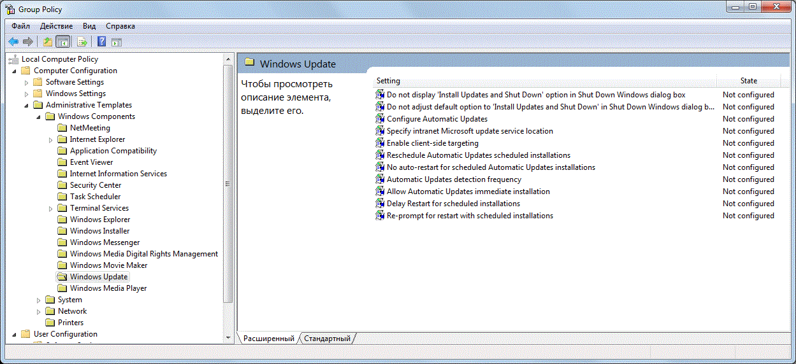Click the Delay Restart policy icon
The height and width of the screenshot is (364, 796).
pyautogui.click(x=380, y=204)
